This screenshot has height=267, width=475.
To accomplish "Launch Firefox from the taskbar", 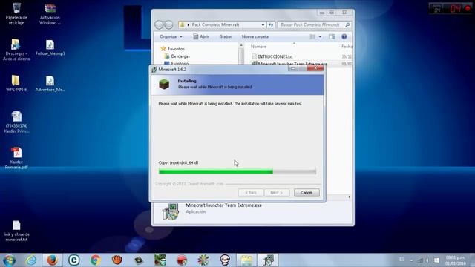I will point(53,260).
